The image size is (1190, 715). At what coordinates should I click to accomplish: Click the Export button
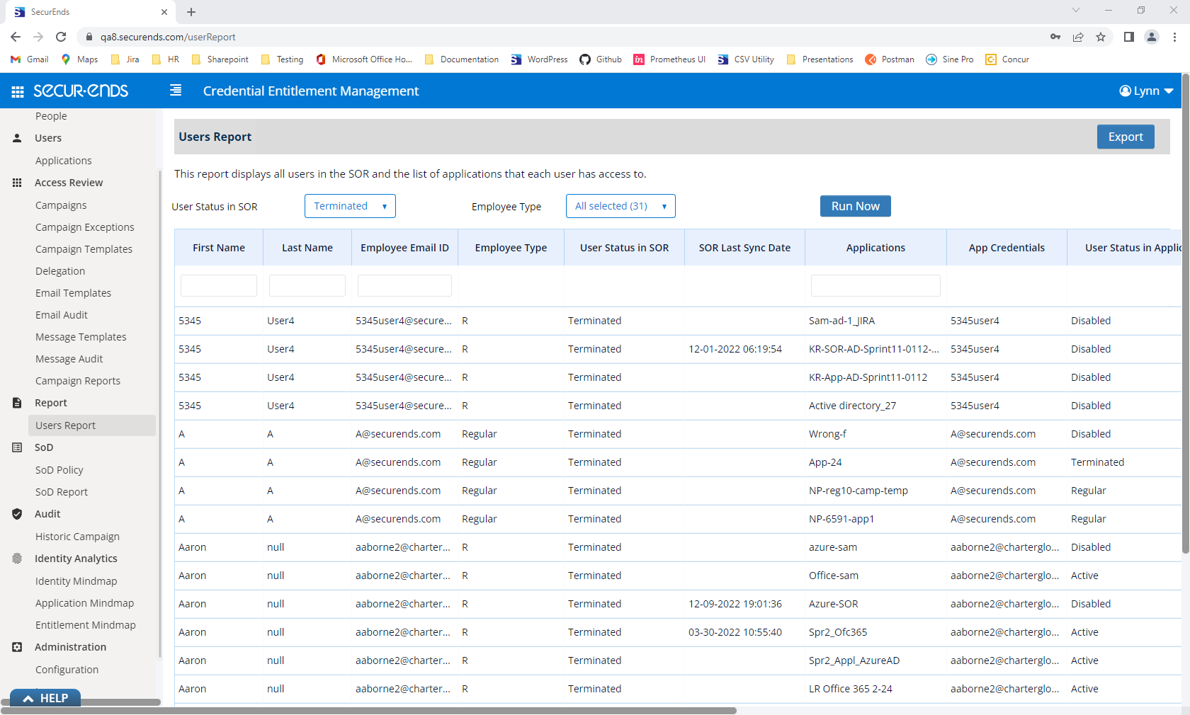point(1126,137)
